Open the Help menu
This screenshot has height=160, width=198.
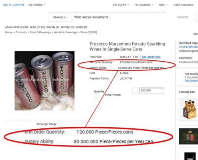point(163,5)
